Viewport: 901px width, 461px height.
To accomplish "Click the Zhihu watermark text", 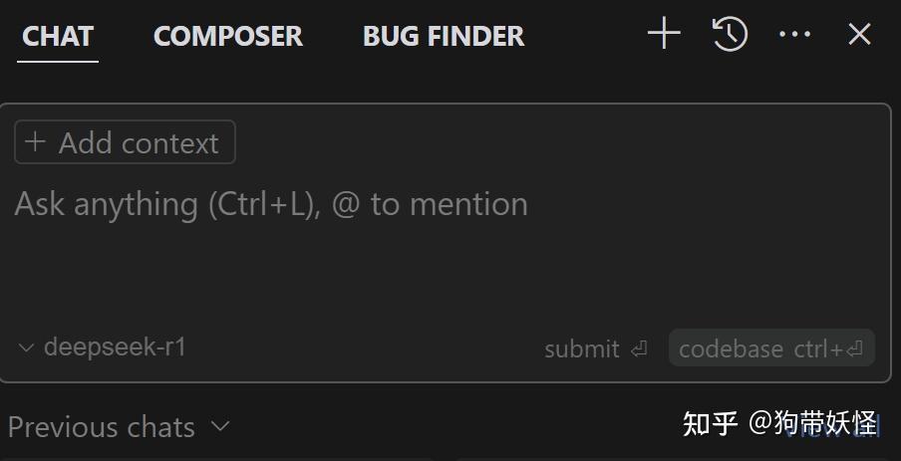I will point(779,423).
